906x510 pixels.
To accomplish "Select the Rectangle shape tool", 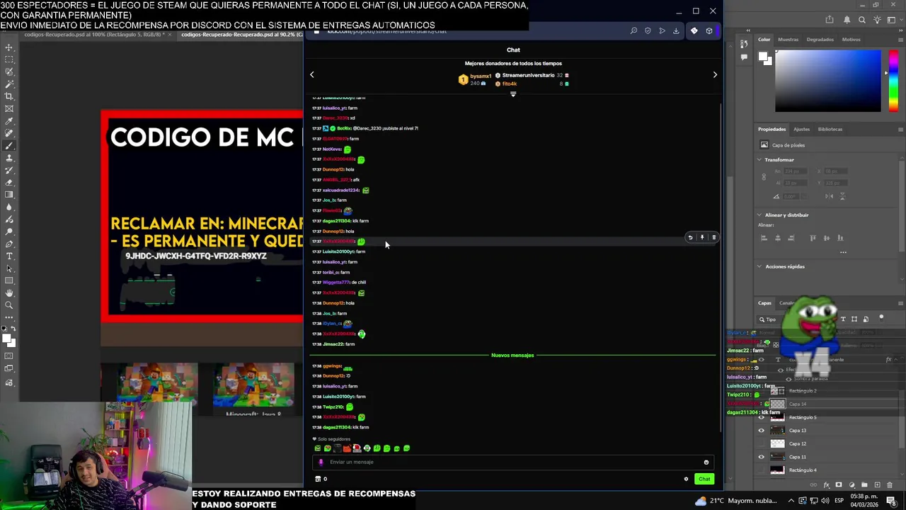I will pyautogui.click(x=9, y=280).
